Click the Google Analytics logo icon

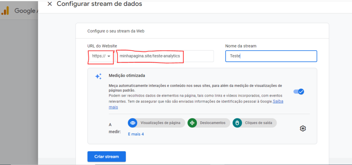5,11
